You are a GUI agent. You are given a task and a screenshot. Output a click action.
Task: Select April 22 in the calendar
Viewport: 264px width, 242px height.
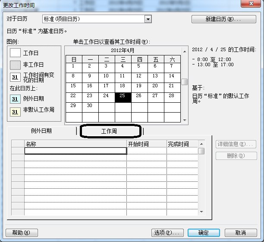[74, 98]
